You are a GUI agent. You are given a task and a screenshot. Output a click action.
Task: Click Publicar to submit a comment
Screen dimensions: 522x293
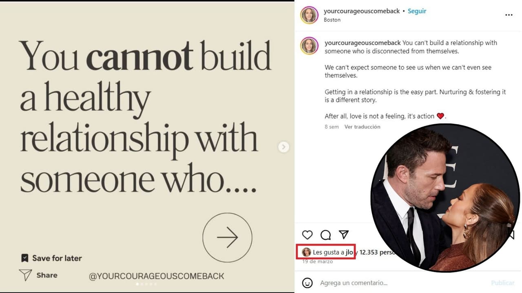[x=502, y=282]
